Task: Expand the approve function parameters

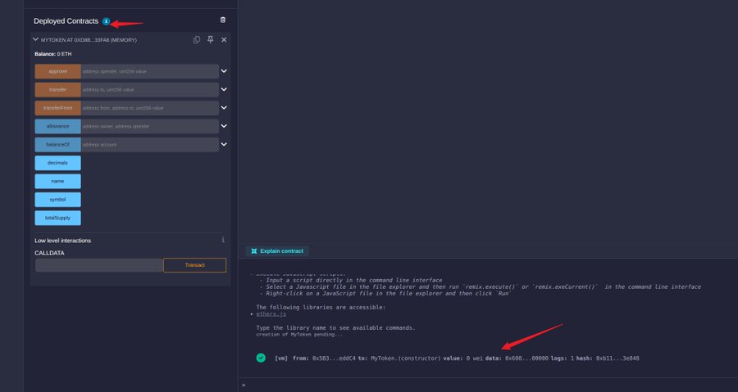Action: (x=224, y=71)
